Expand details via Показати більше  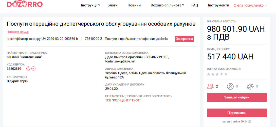click(x=17, y=32)
